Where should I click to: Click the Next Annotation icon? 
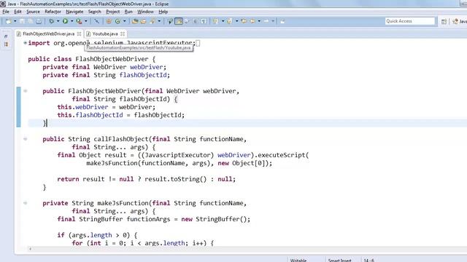pos(216,21)
